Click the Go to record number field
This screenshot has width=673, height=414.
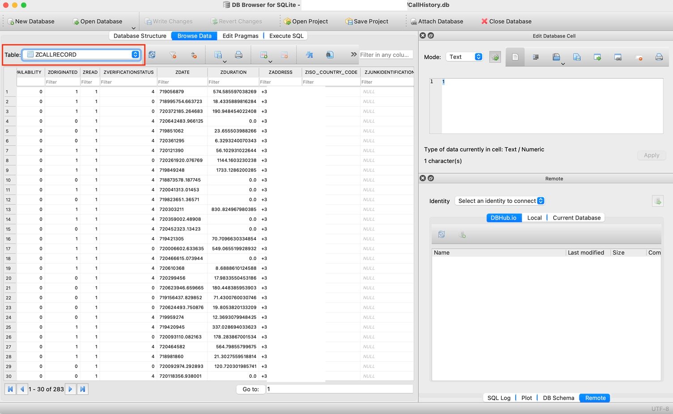[339, 389]
